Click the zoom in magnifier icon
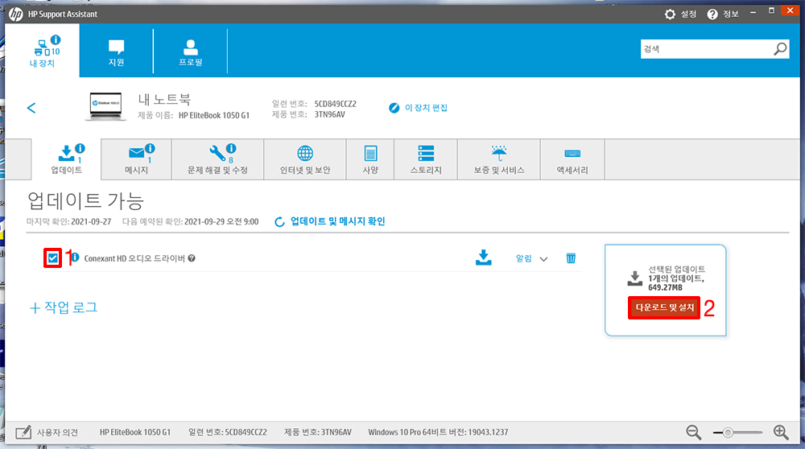 [x=781, y=433]
